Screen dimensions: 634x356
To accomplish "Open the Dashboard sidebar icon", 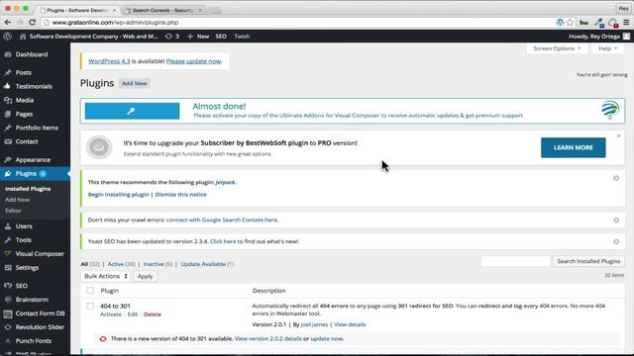I will pyautogui.click(x=8, y=54).
